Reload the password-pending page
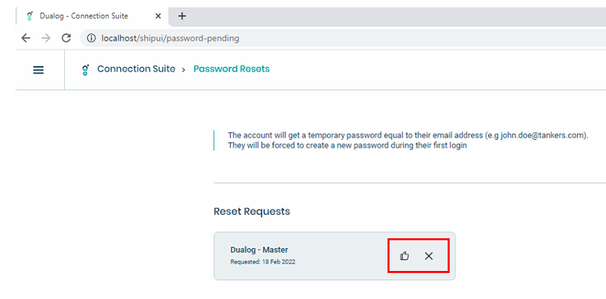Viewport: 606px width, 299px height. (x=66, y=38)
